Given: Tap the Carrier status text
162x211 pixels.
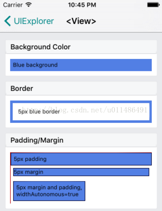Looking at the screenshot, I should click(13, 5).
